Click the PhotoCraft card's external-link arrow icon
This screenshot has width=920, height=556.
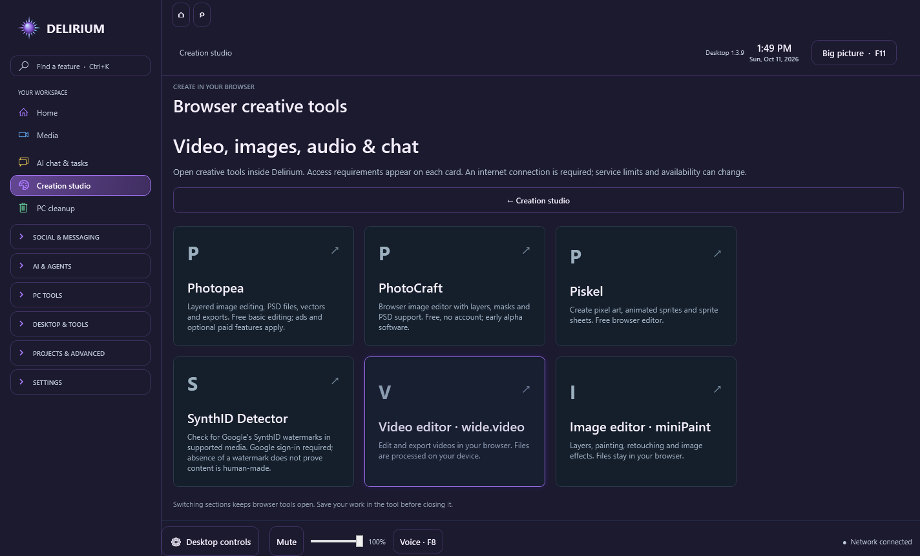[x=526, y=250]
